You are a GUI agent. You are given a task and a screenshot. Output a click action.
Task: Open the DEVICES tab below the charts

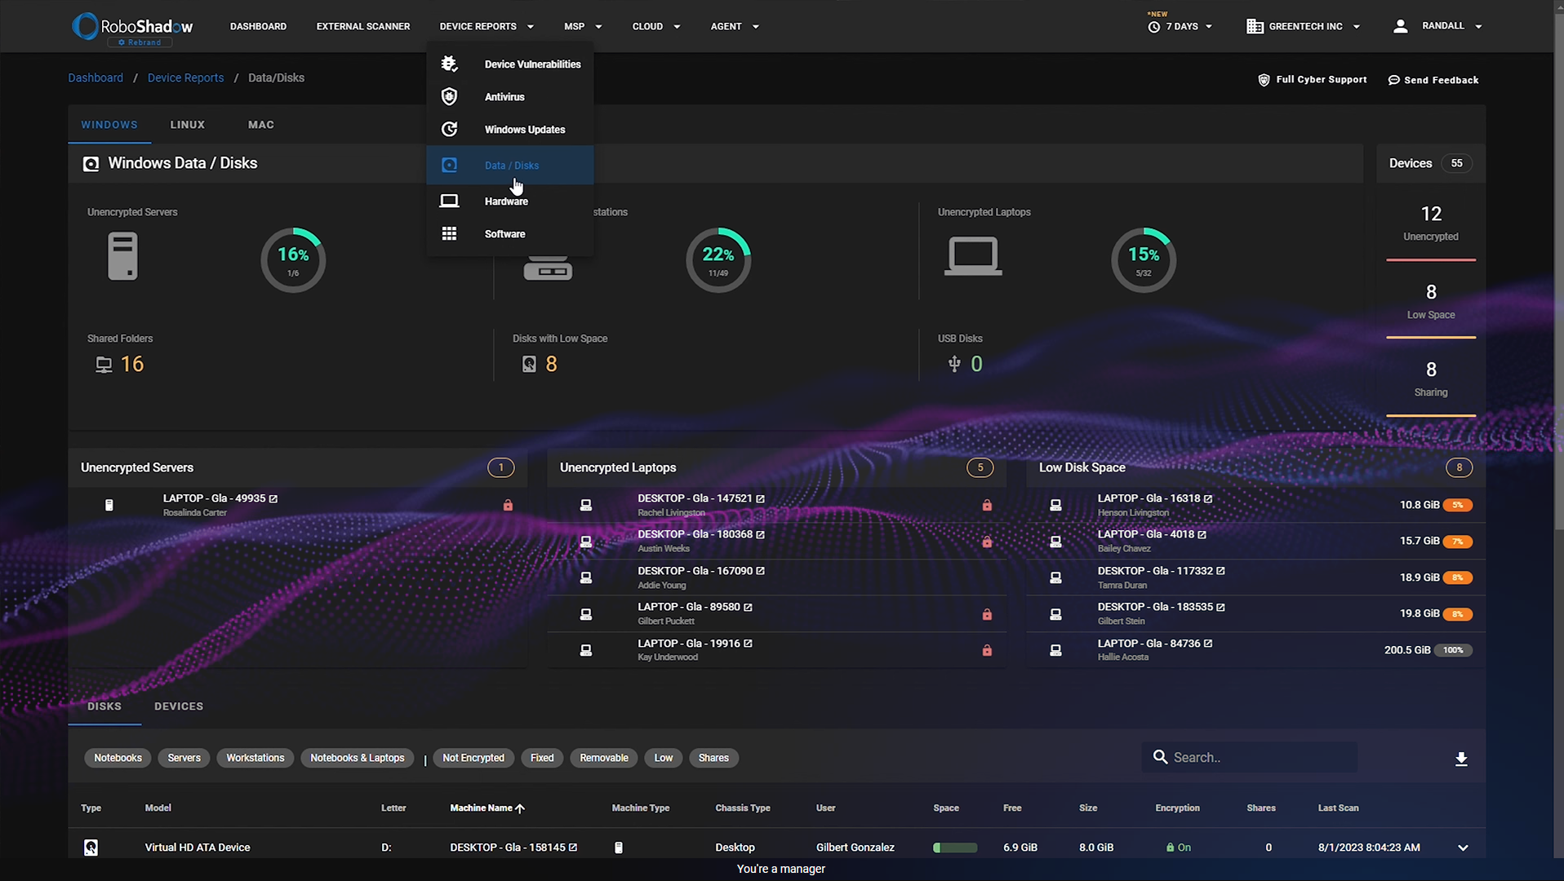point(178,706)
